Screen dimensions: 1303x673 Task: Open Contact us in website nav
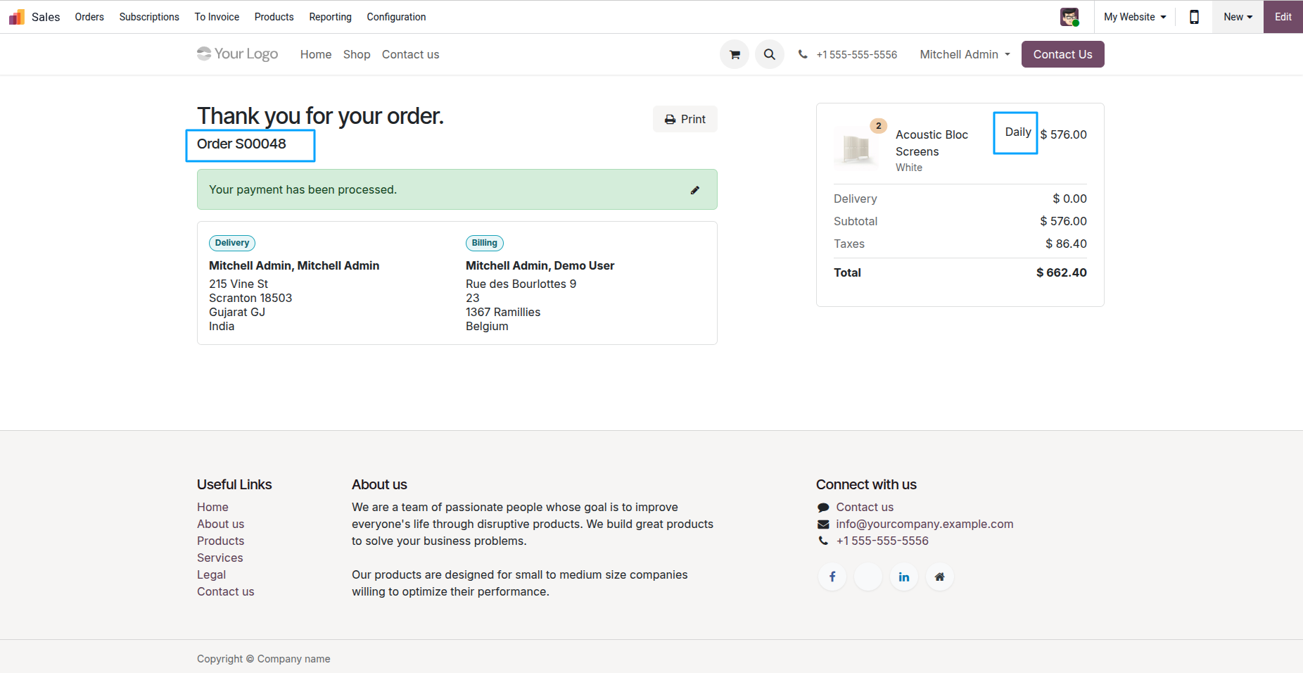pos(410,54)
